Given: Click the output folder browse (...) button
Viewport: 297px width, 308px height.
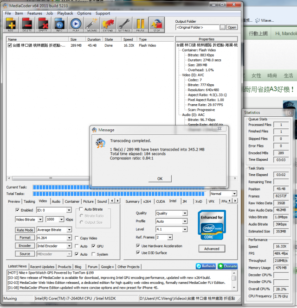Looking at the screenshot, I should click(x=222, y=27).
